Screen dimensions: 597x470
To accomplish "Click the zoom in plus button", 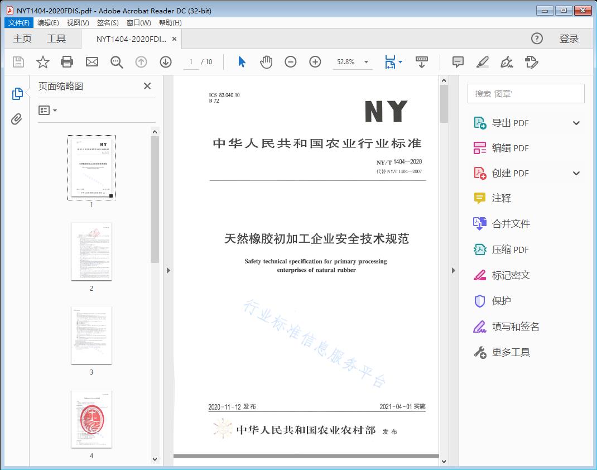I will coord(315,62).
